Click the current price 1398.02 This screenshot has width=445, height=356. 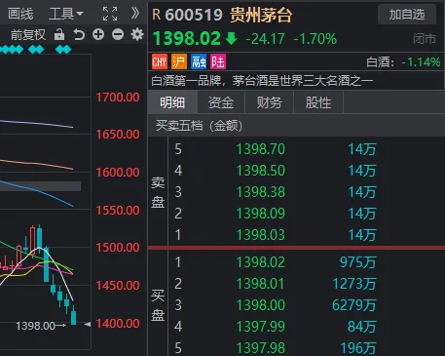[187, 38]
